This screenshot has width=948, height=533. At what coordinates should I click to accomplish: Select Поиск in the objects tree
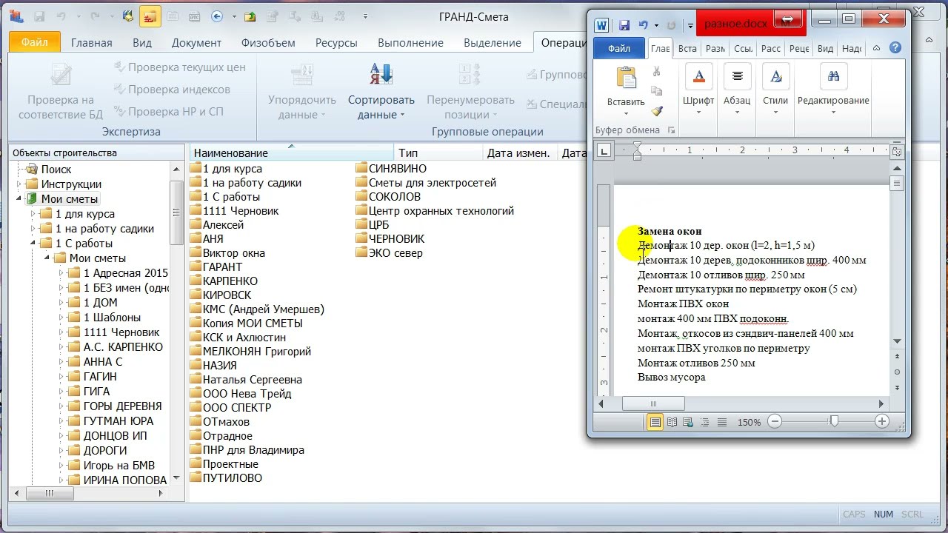click(x=56, y=170)
